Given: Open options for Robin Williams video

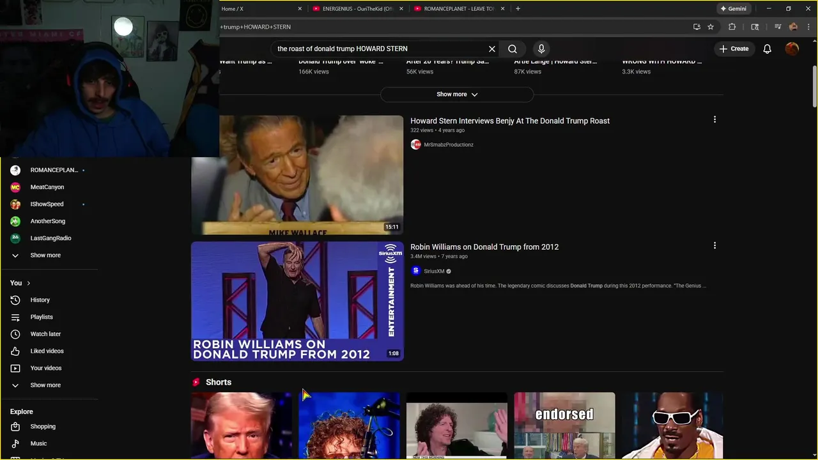Looking at the screenshot, I should coord(714,245).
